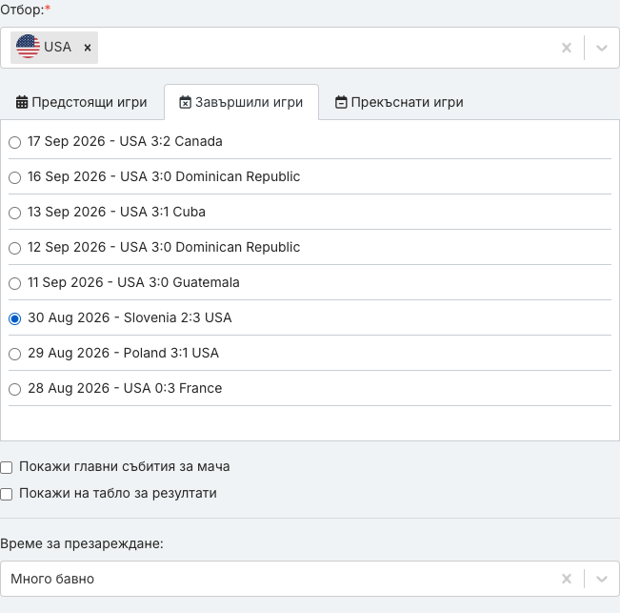Clear the team selection field
The width and height of the screenshot is (620, 613).
click(567, 48)
